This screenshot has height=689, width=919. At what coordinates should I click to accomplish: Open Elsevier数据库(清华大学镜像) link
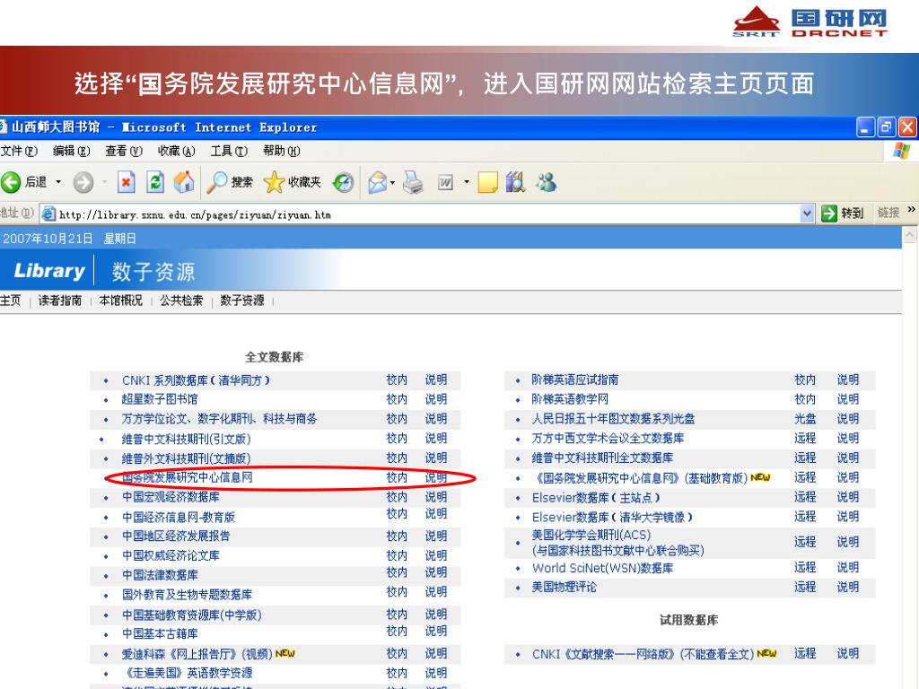point(612,518)
